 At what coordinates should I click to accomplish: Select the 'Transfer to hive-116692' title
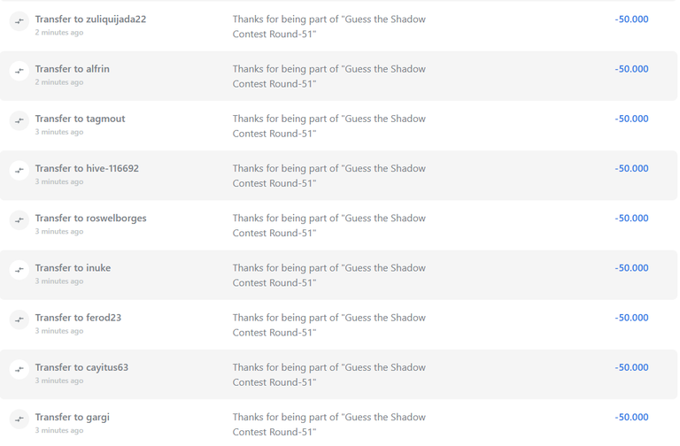87,168
